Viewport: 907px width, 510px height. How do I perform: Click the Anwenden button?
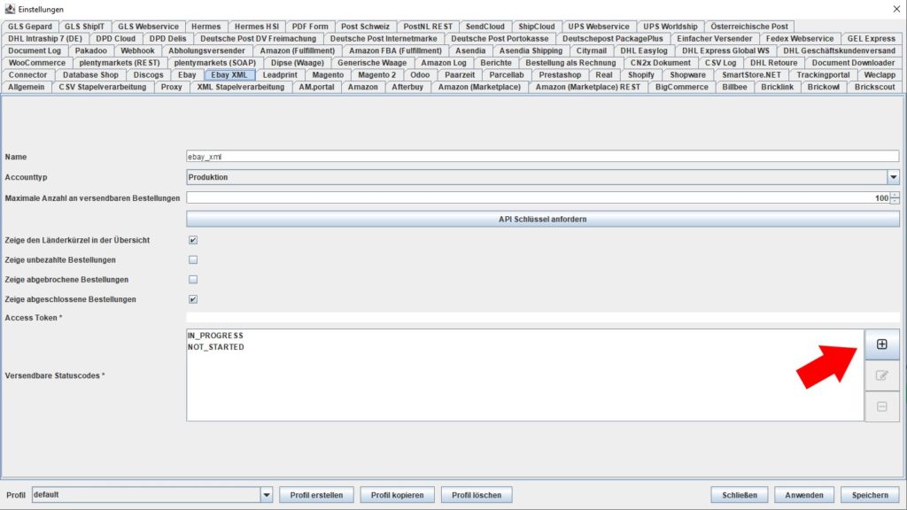(804, 495)
